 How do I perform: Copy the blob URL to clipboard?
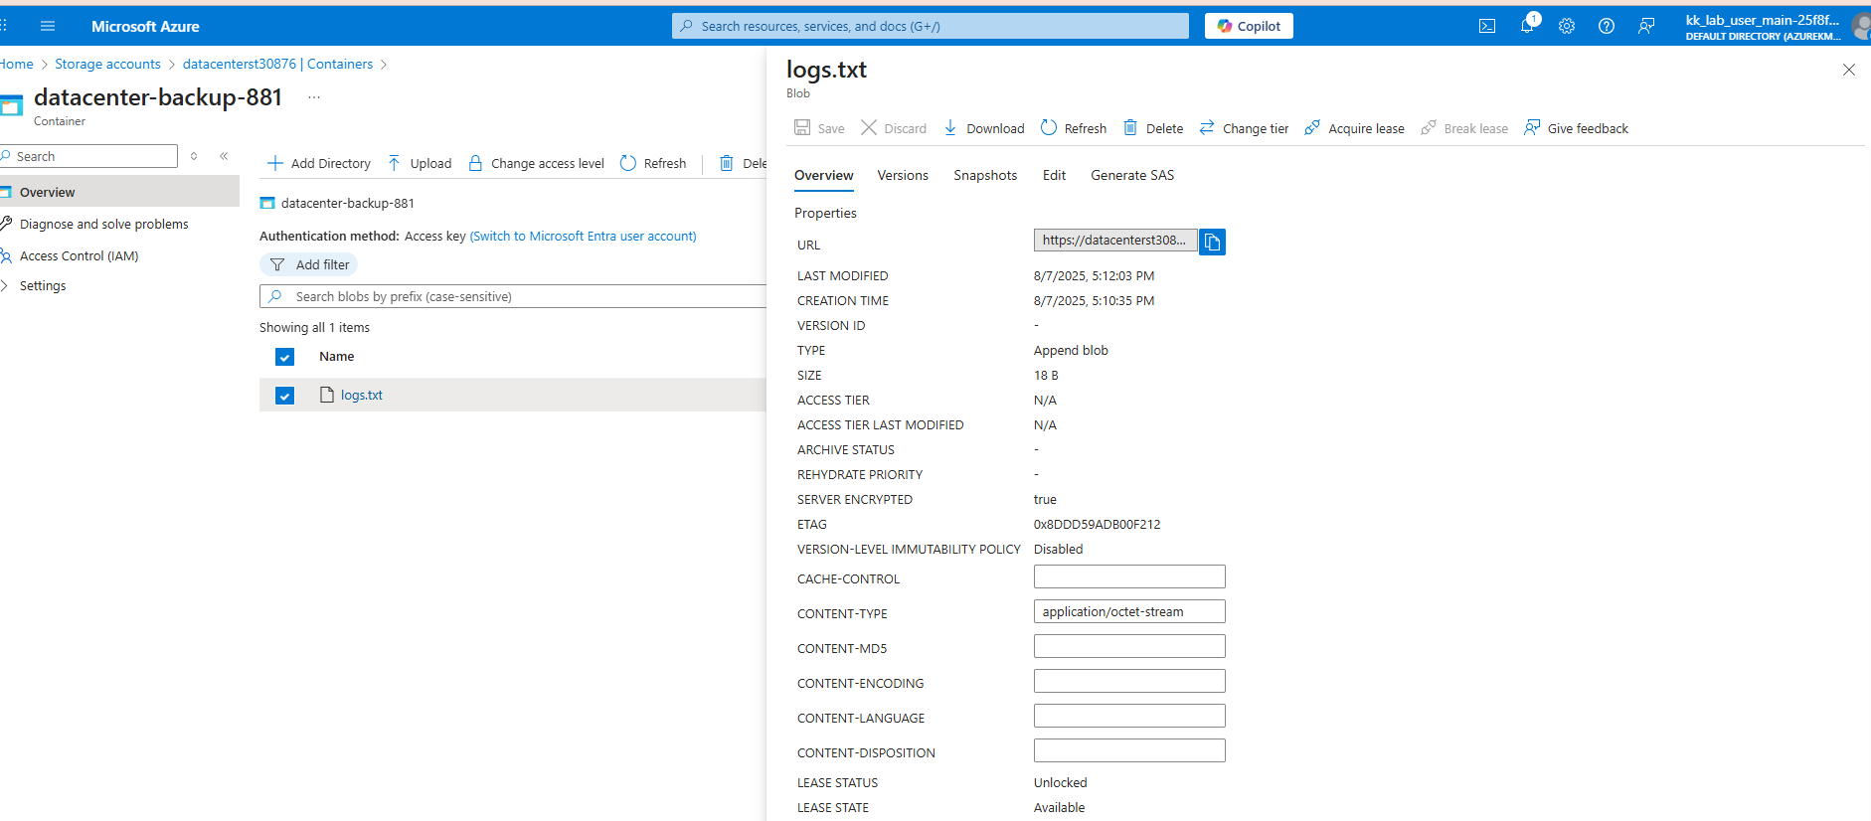click(x=1212, y=242)
